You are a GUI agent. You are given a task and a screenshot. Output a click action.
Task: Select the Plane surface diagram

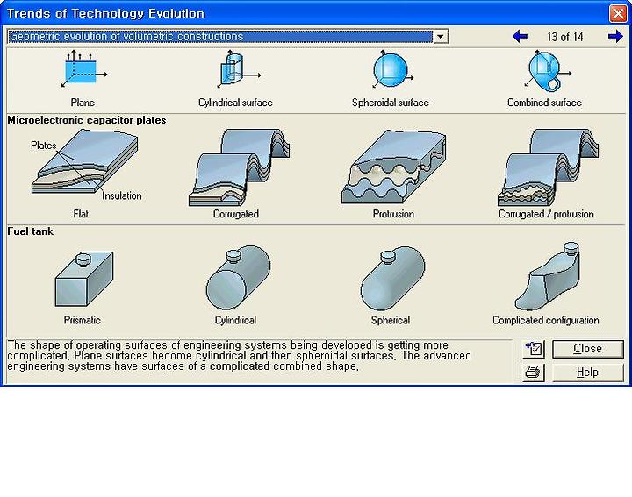pos(83,68)
